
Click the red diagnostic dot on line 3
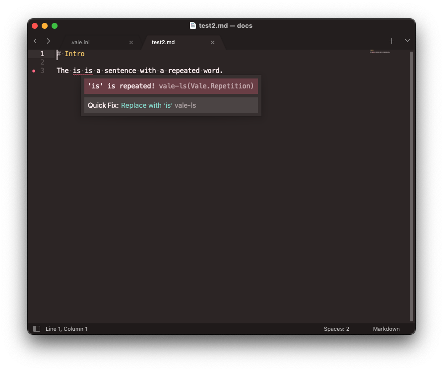click(34, 71)
